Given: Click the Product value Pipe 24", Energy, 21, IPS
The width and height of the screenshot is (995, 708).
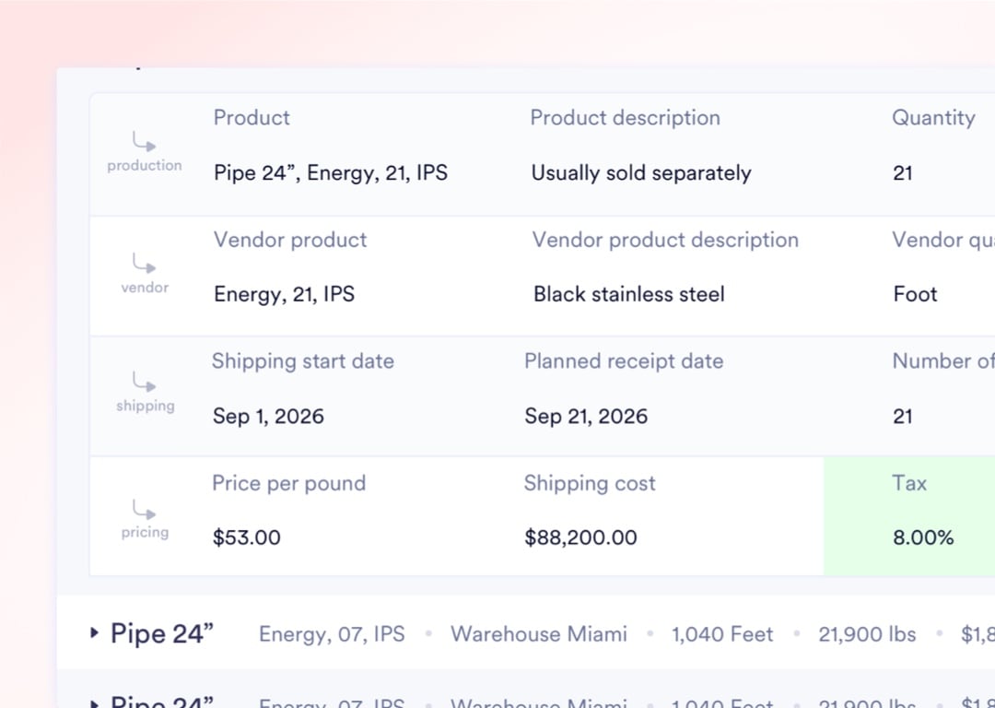Looking at the screenshot, I should click(x=331, y=172).
